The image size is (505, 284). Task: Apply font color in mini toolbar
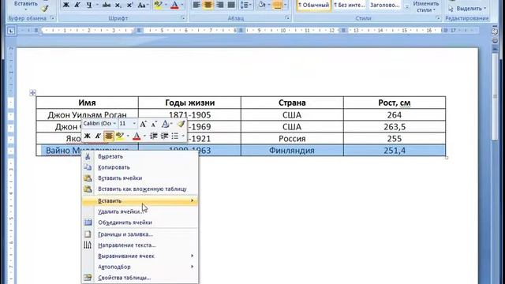pyautogui.click(x=137, y=136)
